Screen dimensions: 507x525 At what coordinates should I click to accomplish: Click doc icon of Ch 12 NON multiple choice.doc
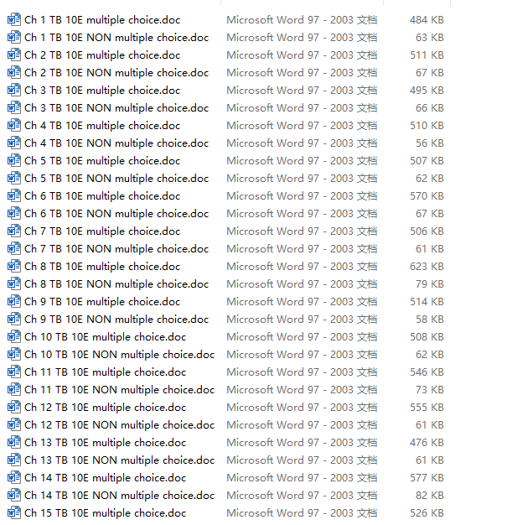13,424
